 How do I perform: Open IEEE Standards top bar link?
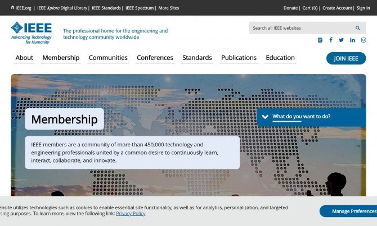coord(106,8)
